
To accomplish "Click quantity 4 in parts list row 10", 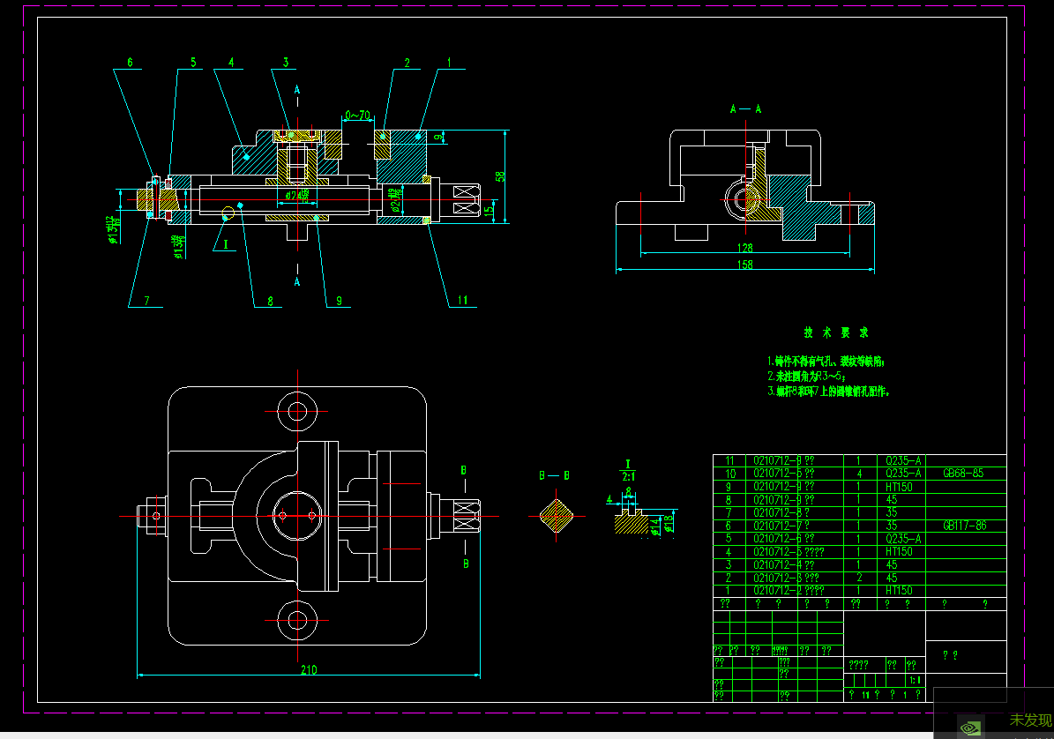I will point(859,474).
